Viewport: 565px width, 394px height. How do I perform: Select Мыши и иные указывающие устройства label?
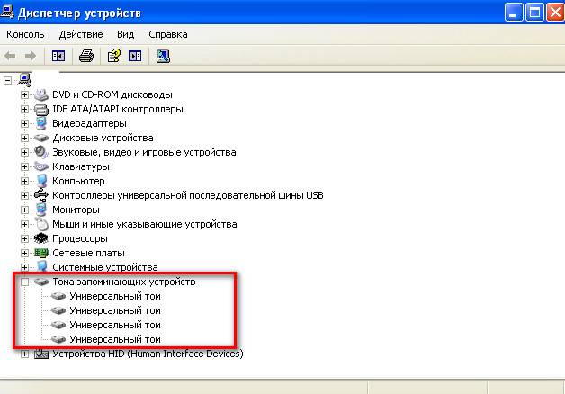(x=145, y=224)
